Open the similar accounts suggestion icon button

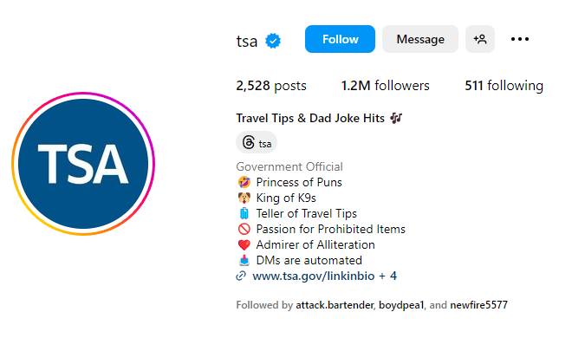[480, 39]
